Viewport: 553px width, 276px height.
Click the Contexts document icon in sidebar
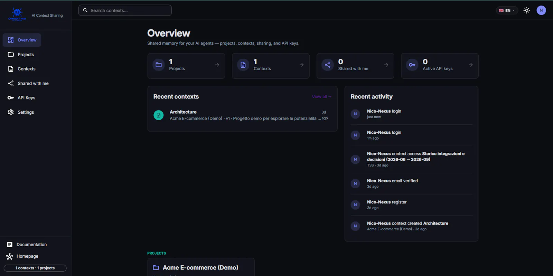(11, 69)
